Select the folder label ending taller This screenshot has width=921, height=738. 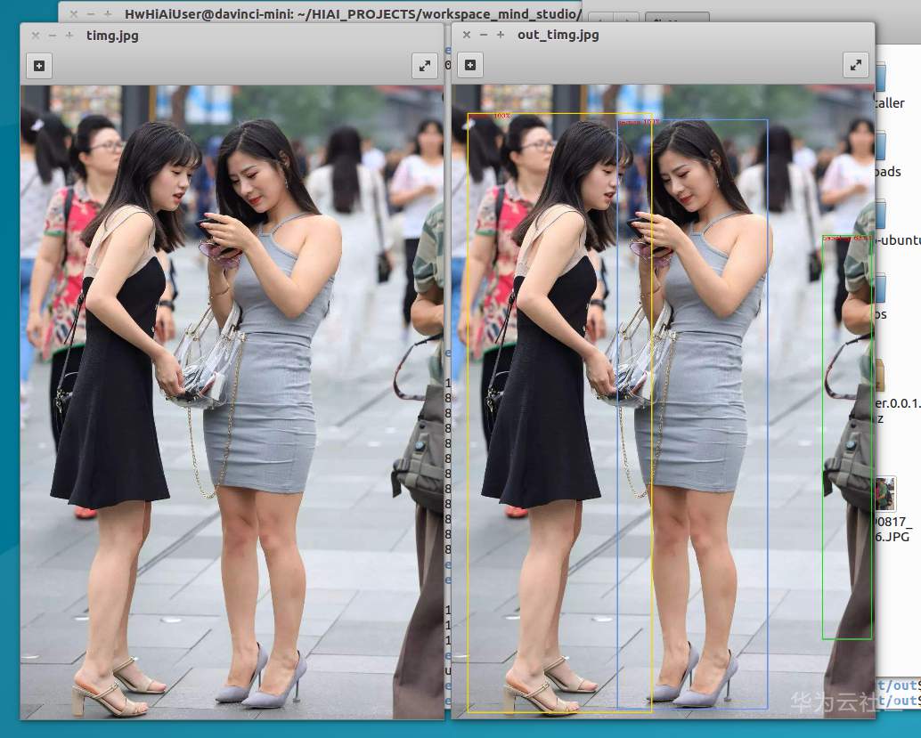tap(890, 102)
